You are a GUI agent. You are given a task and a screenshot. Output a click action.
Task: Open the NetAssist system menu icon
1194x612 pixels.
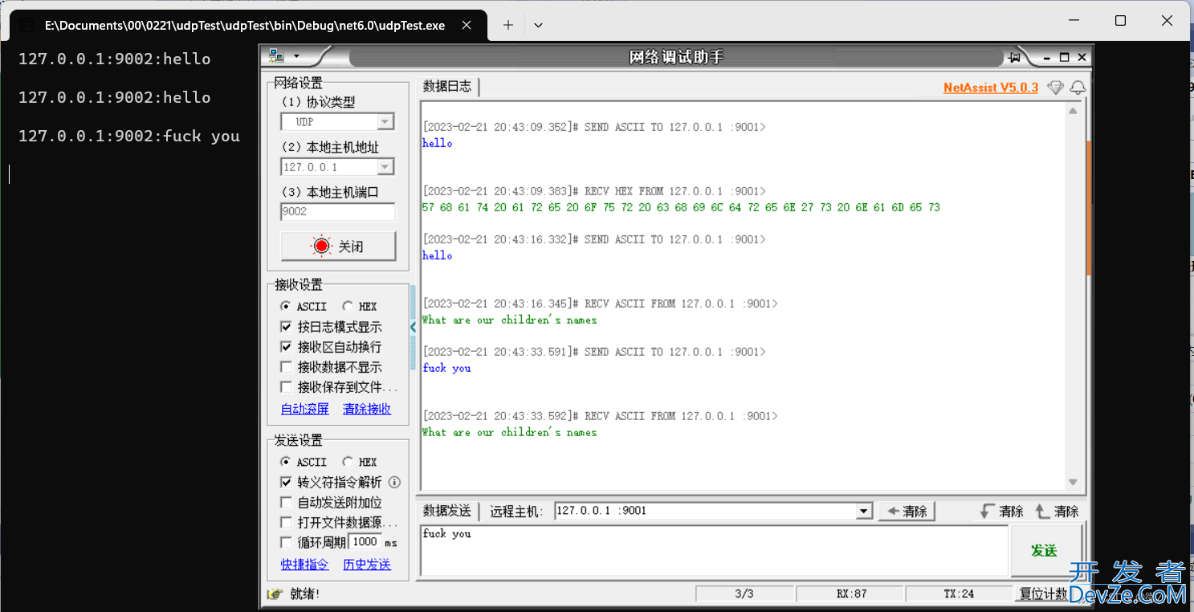[277, 56]
